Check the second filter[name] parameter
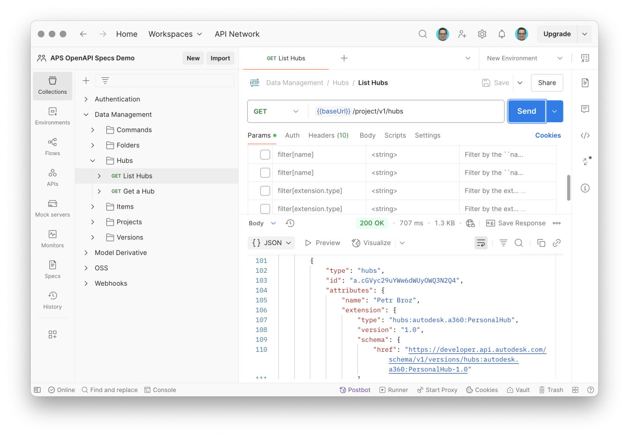This screenshot has height=437, width=629. click(265, 173)
